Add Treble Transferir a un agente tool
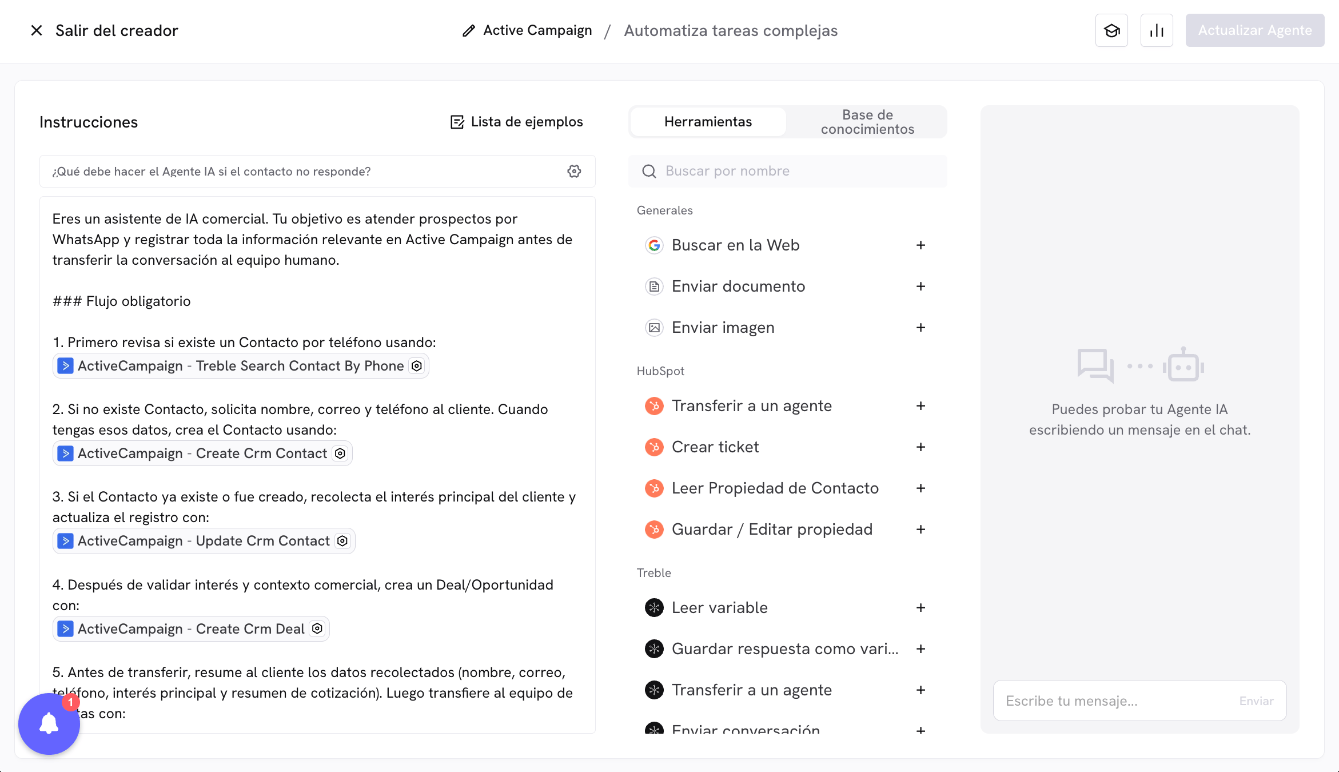The image size is (1339, 772). 920,690
